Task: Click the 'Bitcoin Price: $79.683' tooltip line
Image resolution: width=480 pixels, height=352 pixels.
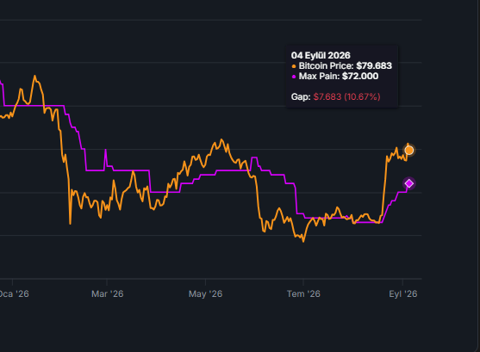Action: click(x=342, y=65)
